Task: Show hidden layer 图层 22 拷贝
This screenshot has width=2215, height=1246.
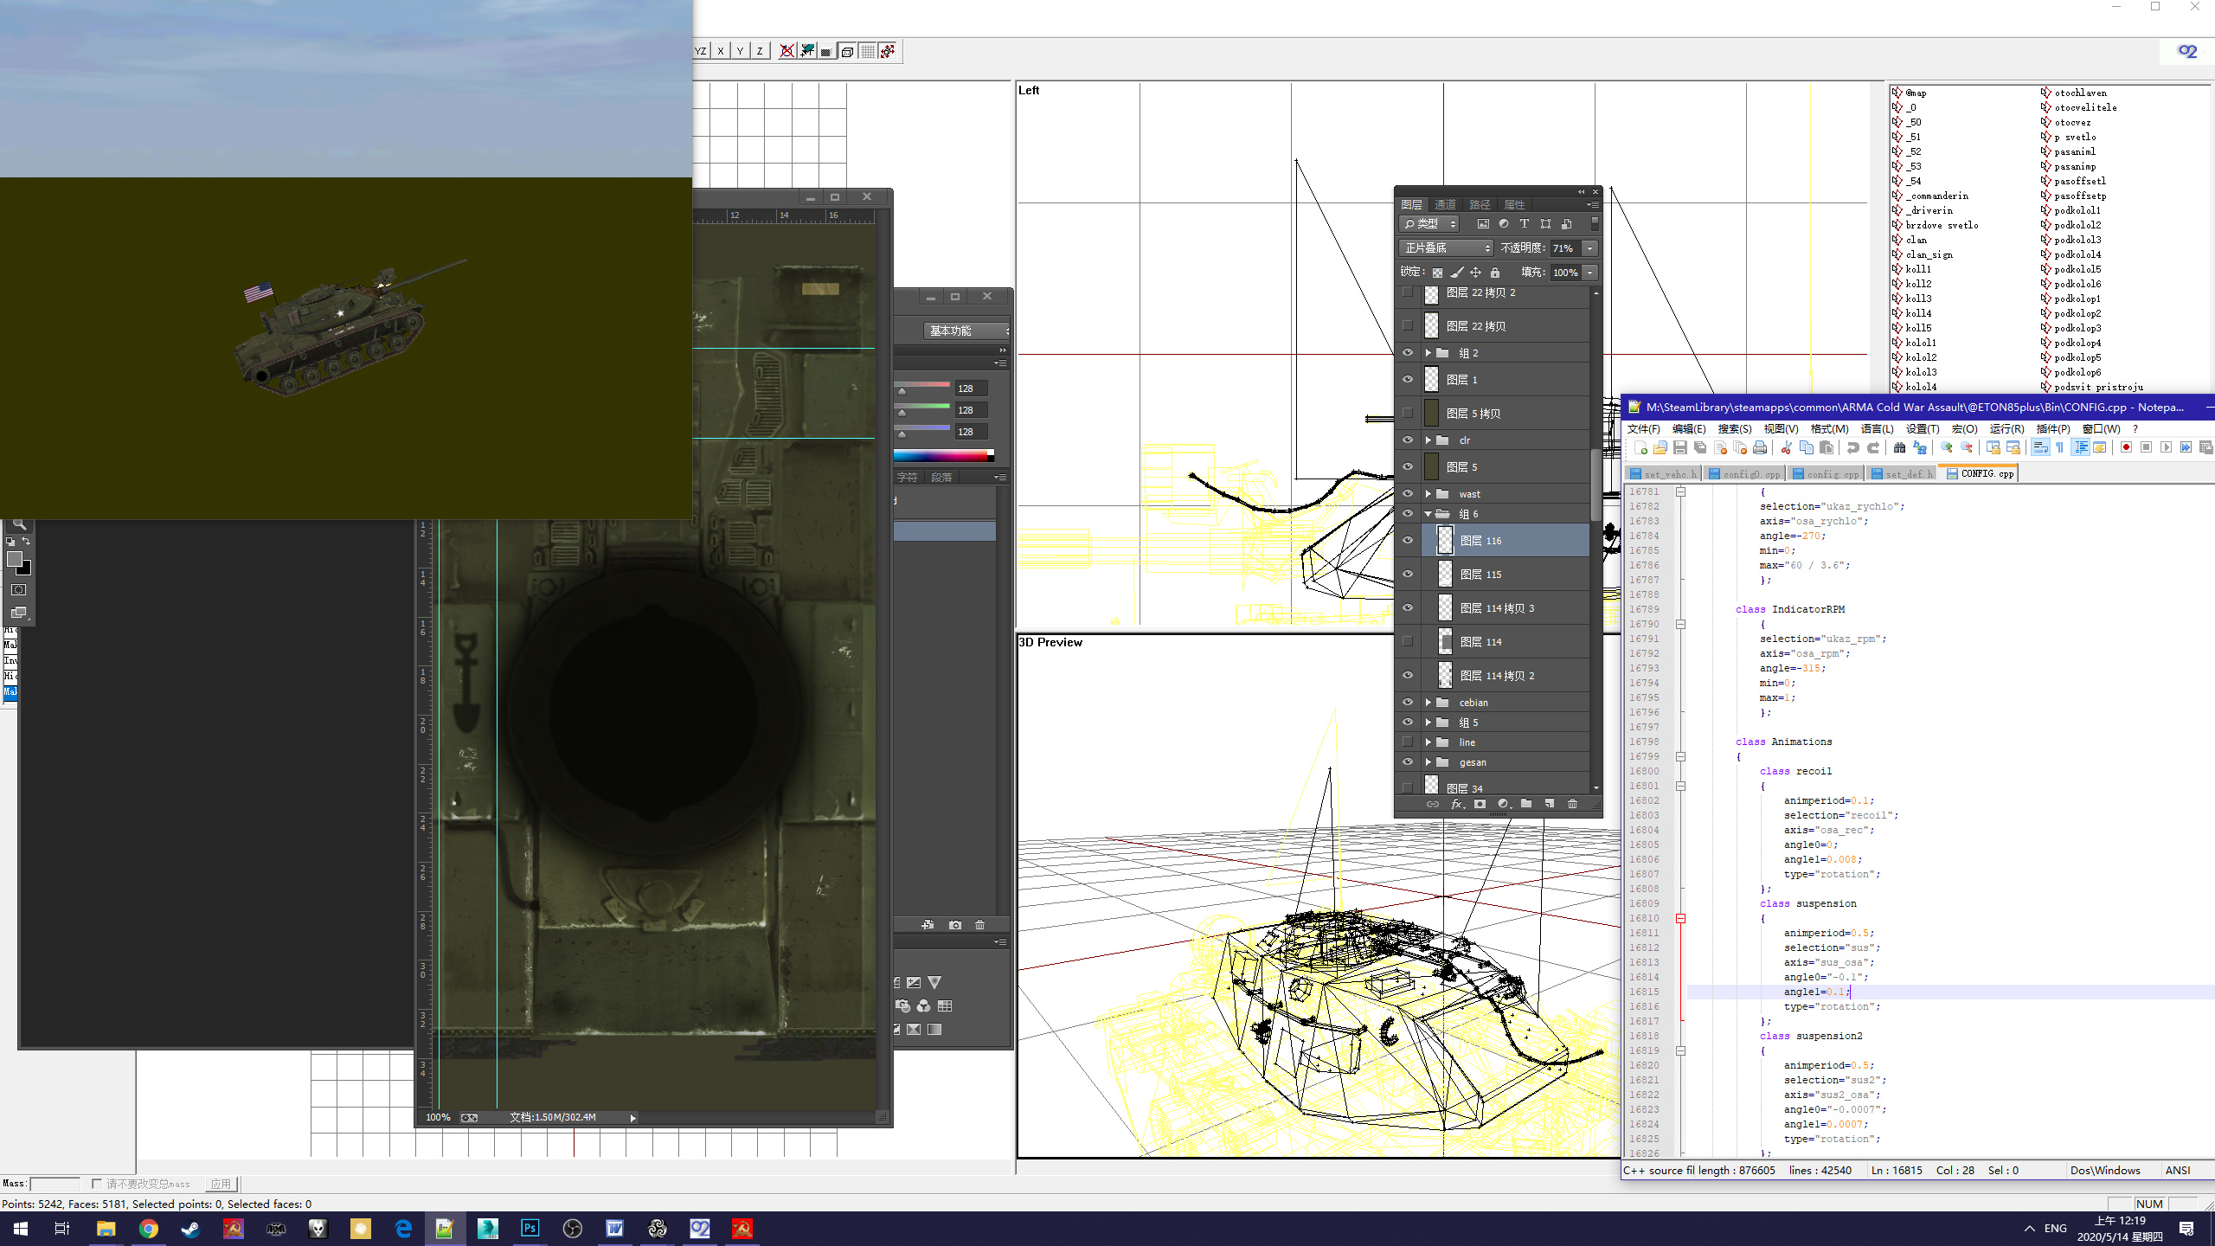Action: pyautogui.click(x=1408, y=325)
